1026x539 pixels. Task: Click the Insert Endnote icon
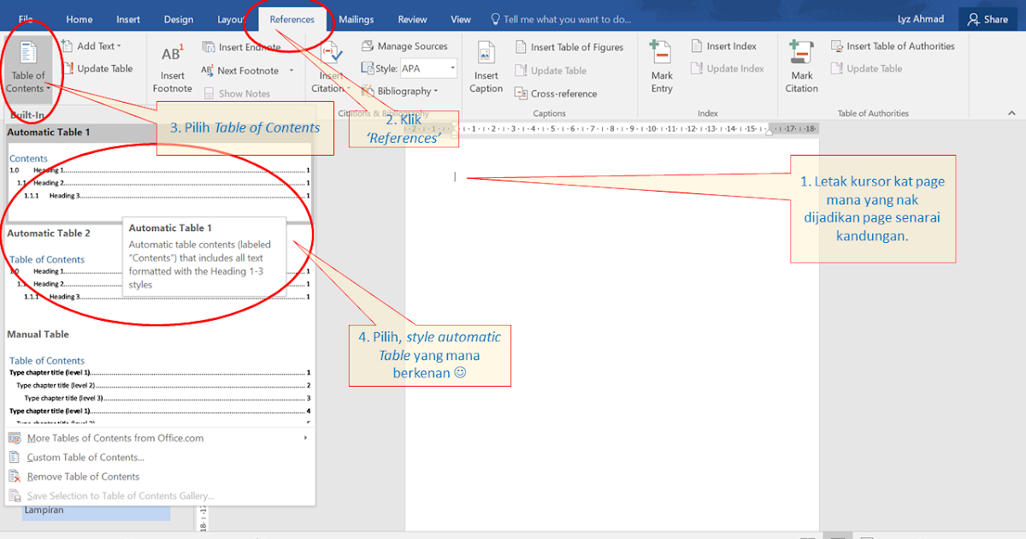(209, 47)
